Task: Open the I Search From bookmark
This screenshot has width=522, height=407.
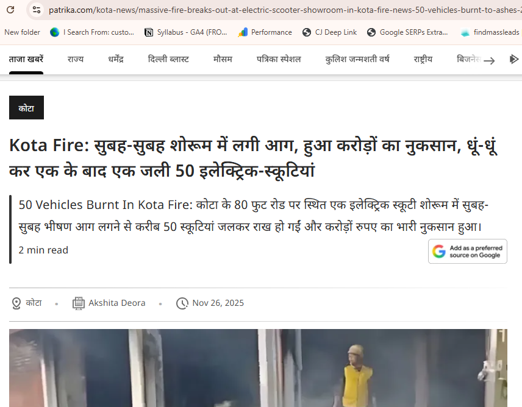Action: (x=92, y=32)
